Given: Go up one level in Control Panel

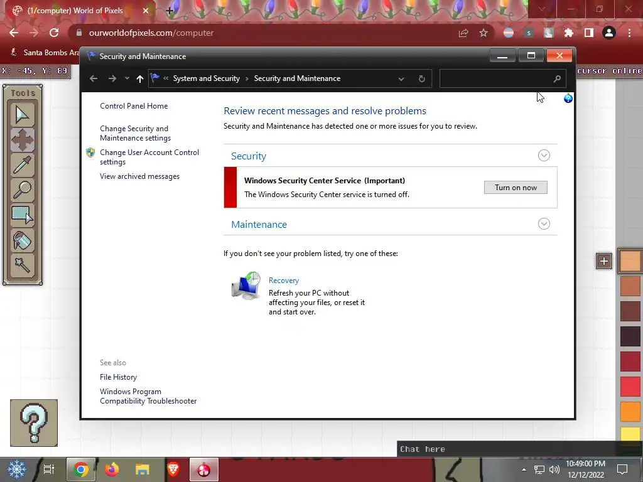Looking at the screenshot, I should tap(140, 78).
